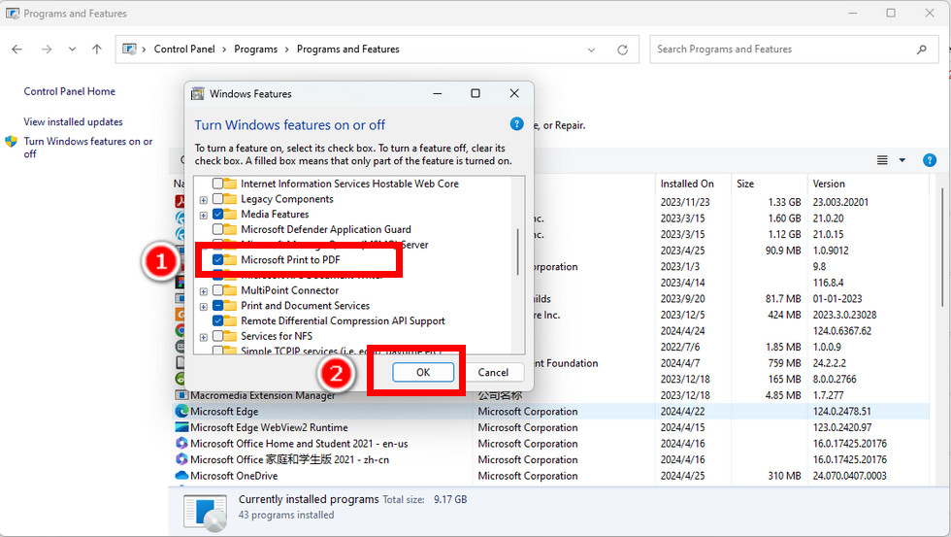Click the Macromedia Extension Manager icon
Image resolution: width=951 pixels, height=537 pixels.
[181, 395]
